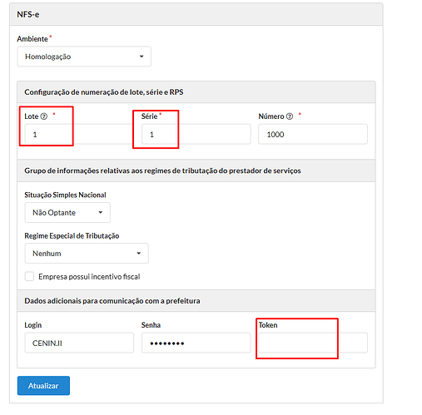This screenshot has height=415, width=422.
Task: Click the 'Empresa possui incentivo fiscal' label
Action: (x=89, y=277)
